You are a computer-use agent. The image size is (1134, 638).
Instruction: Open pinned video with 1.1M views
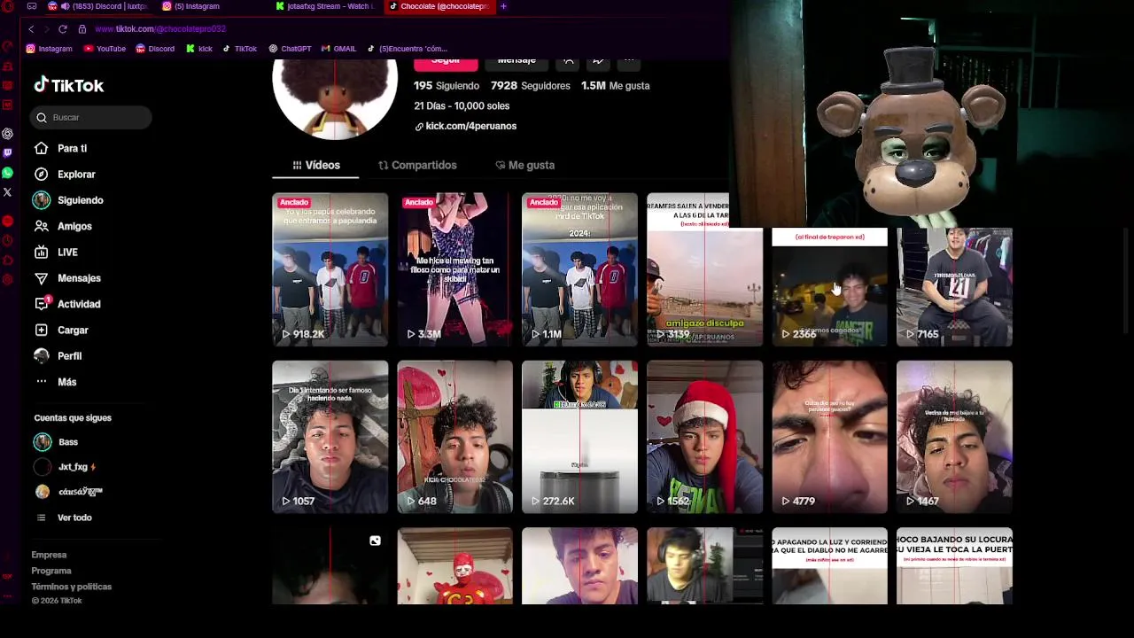tap(579, 269)
